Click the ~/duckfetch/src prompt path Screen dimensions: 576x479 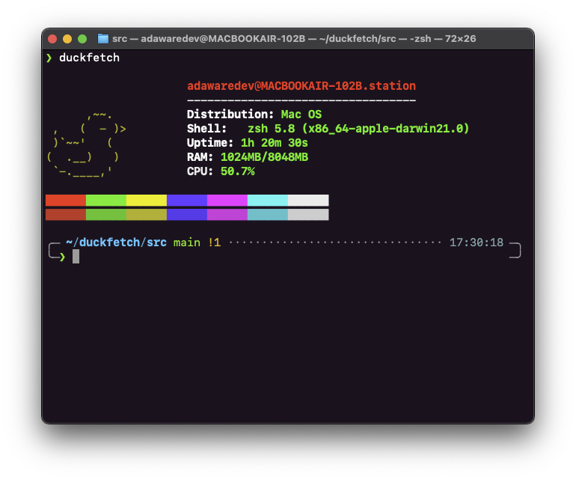tap(116, 242)
